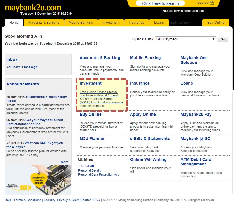Open M2U Planner link
The image size is (234, 203).
tap(92, 139)
